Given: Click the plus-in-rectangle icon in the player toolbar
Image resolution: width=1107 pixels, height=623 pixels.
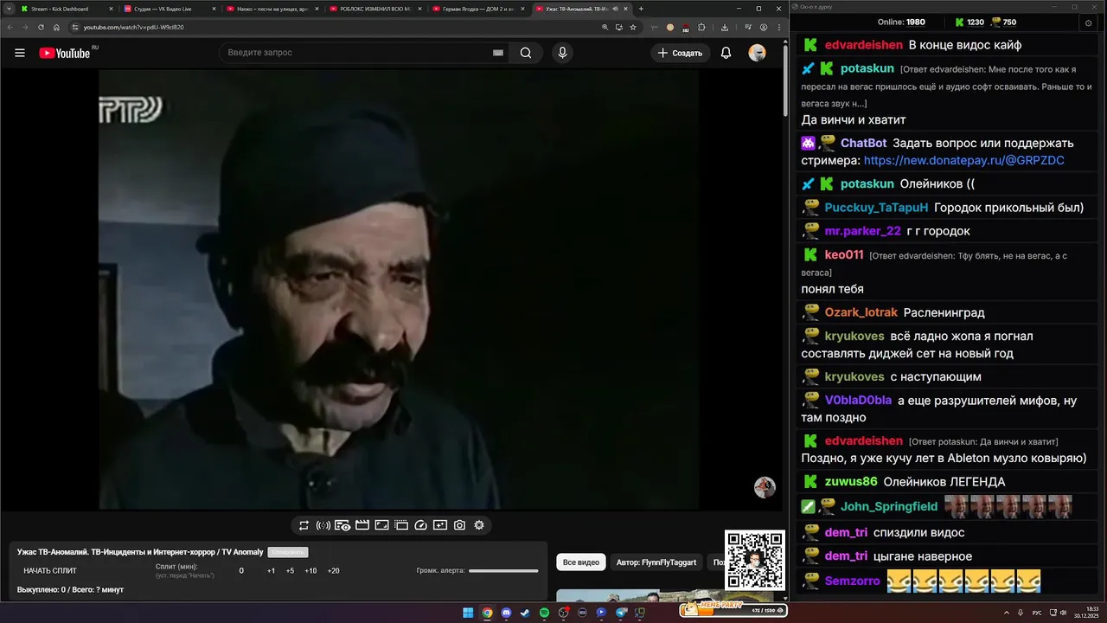Looking at the screenshot, I should pyautogui.click(x=440, y=525).
